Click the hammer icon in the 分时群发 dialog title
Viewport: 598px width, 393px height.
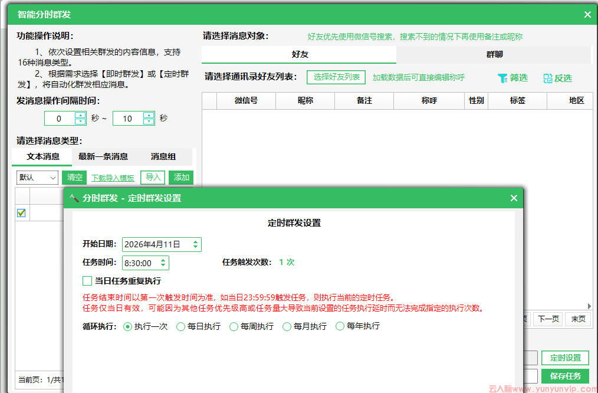74,198
